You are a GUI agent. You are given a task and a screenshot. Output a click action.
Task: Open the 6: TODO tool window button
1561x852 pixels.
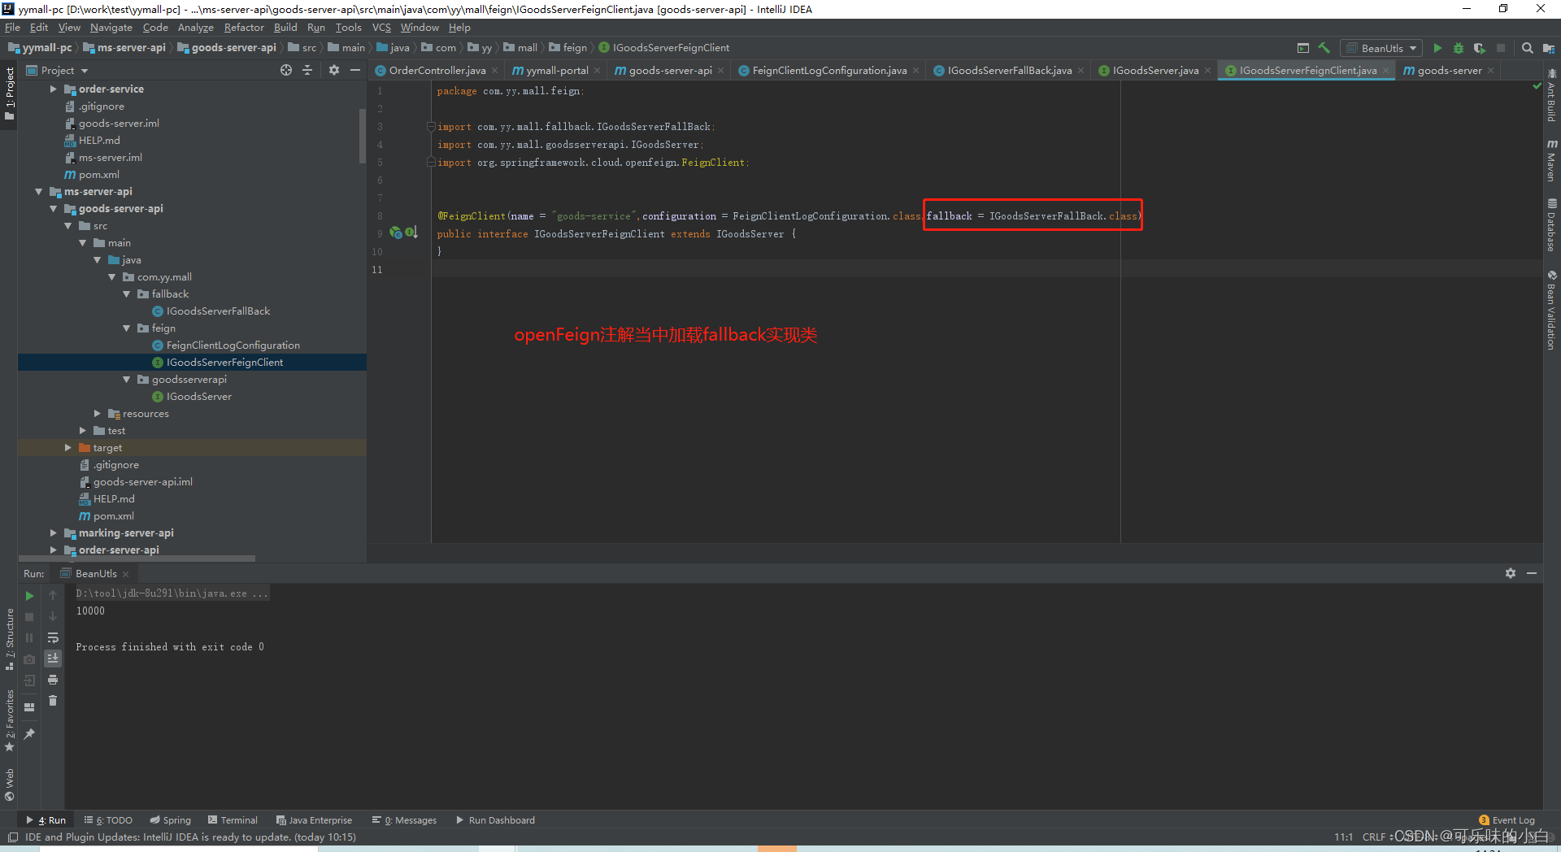click(x=108, y=820)
